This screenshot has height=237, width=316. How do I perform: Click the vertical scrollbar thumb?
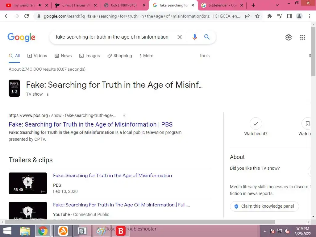pyautogui.click(x=313, y=52)
